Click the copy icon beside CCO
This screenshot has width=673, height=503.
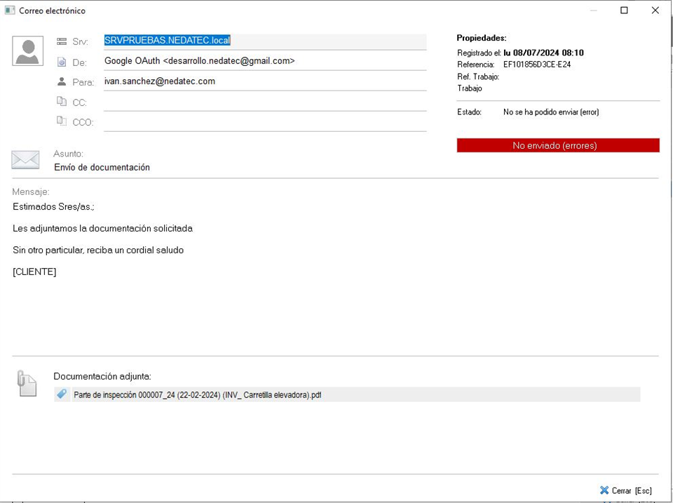coord(62,121)
